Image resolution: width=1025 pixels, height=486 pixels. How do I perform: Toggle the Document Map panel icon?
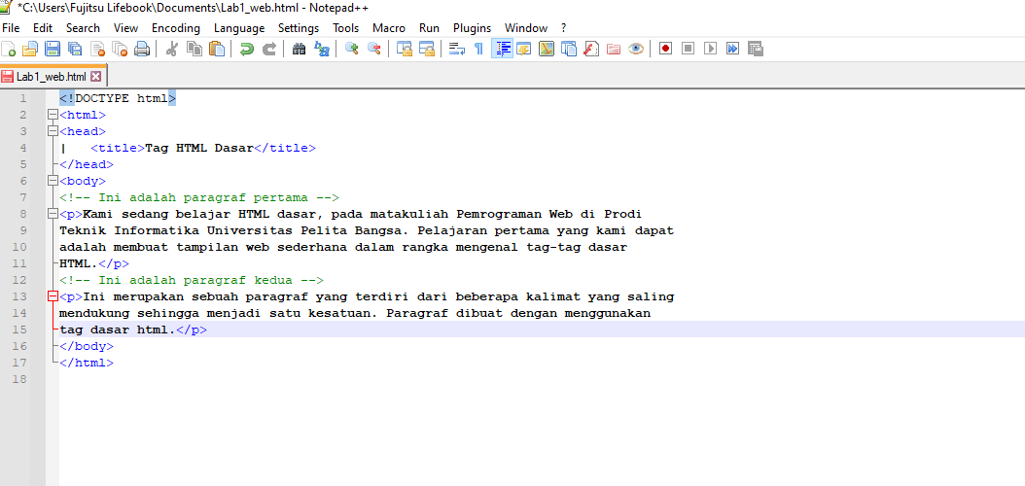pos(546,49)
